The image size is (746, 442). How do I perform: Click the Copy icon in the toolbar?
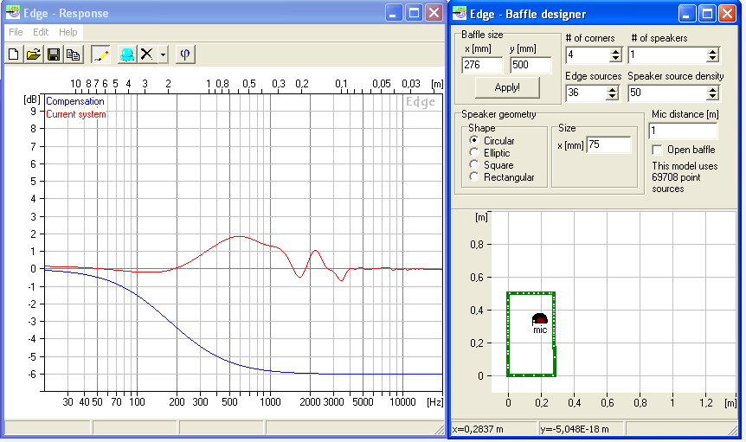point(74,54)
